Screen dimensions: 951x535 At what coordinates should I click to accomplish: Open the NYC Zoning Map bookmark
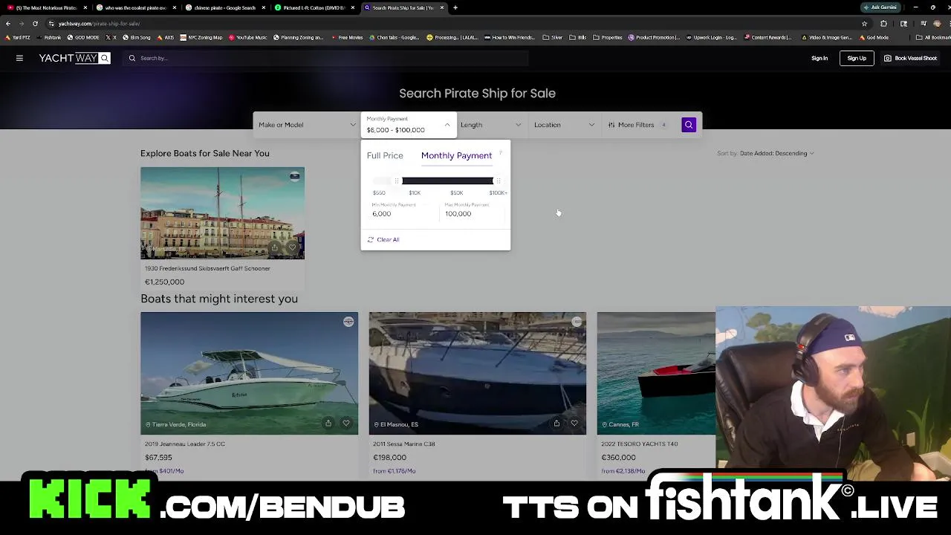(x=202, y=37)
